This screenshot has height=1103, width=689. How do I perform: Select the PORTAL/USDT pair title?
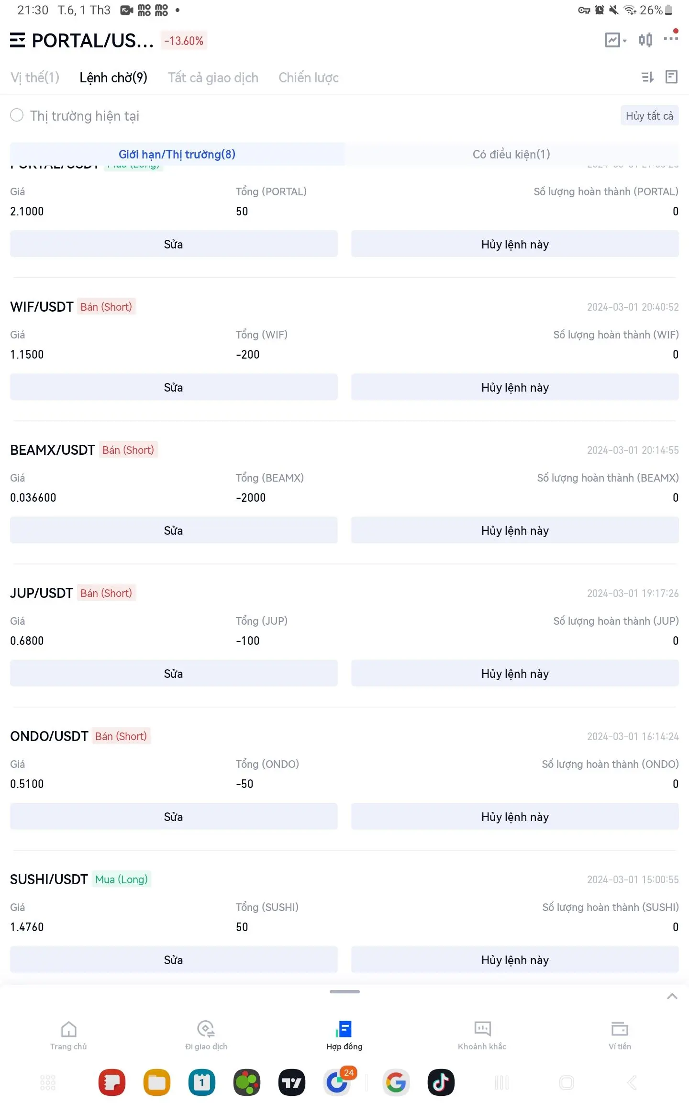click(x=93, y=41)
